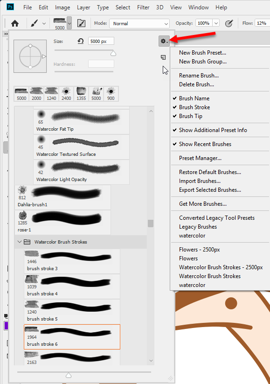Open the Layer menu
Screen dimensions: 270x384
pyautogui.click(x=83, y=7)
